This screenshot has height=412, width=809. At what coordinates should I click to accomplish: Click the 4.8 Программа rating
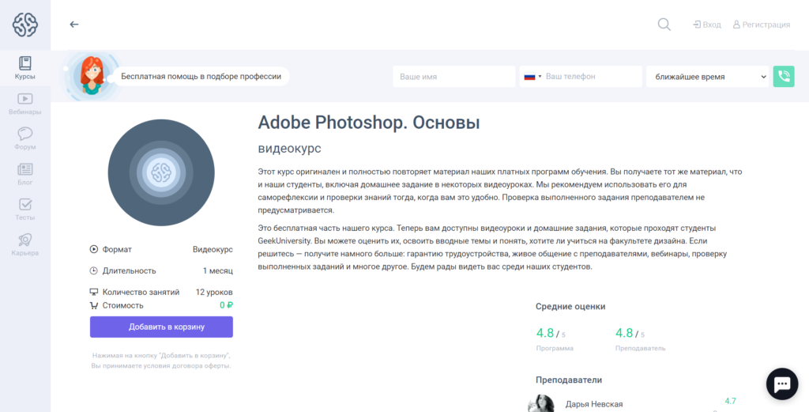click(555, 338)
